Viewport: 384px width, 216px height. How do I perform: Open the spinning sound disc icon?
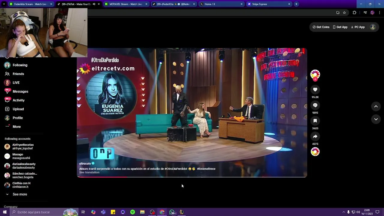315,152
